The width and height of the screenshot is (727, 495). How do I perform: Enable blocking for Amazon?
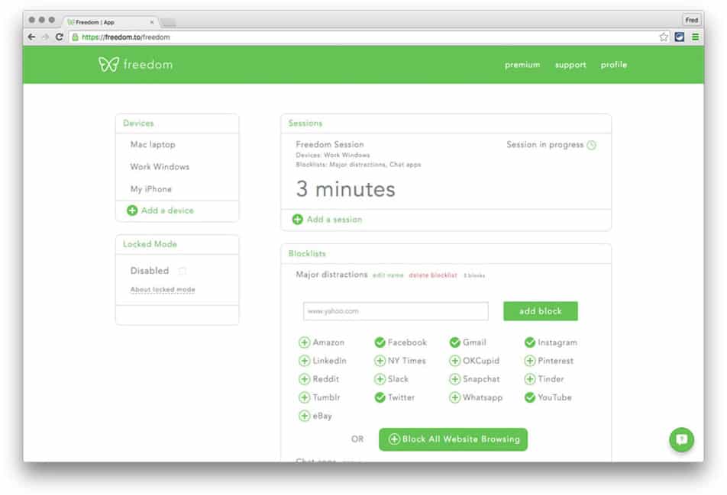(304, 342)
